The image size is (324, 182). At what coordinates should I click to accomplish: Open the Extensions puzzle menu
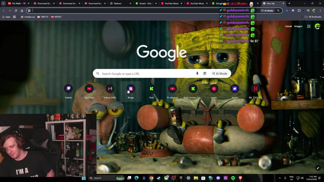299,11
